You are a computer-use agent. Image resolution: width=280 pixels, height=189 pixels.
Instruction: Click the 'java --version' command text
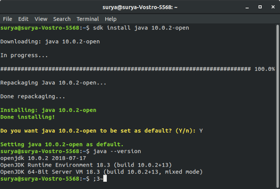(117, 151)
